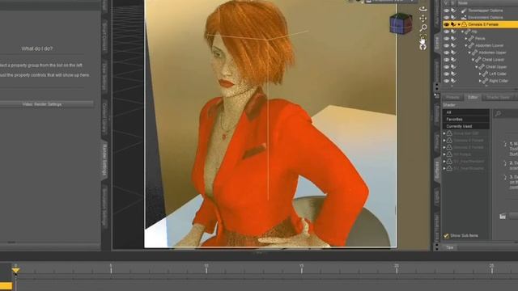Switch to the Presets tab

pyautogui.click(x=452, y=97)
